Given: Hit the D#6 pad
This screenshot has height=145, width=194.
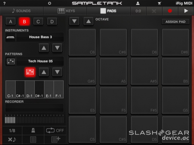Looking at the screenshot, I should point(176,42).
